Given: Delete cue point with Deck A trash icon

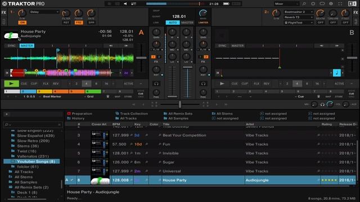Looking at the screenshot, I should point(108,97).
